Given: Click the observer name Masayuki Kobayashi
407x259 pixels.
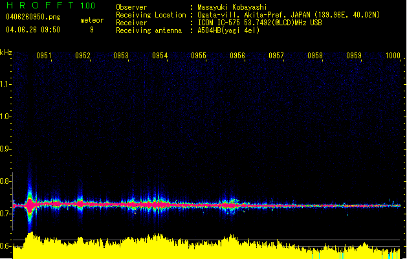Looking at the screenshot, I should pyautogui.click(x=232, y=7).
